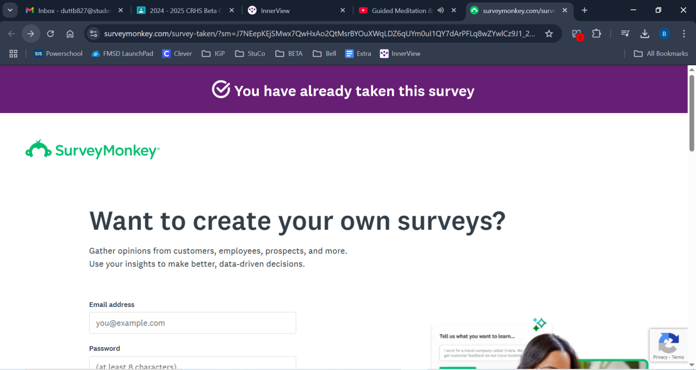Open the reCAPTCHA Terms link
This screenshot has width=696, height=370.
coord(678,357)
